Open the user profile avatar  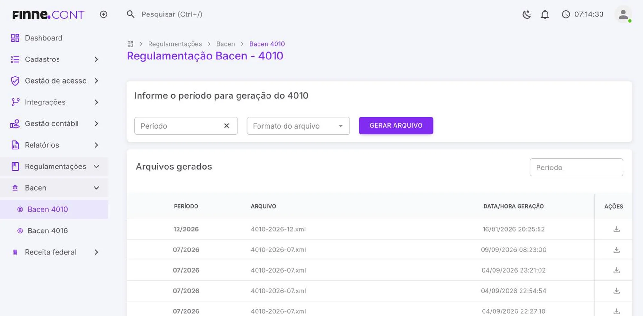click(623, 14)
